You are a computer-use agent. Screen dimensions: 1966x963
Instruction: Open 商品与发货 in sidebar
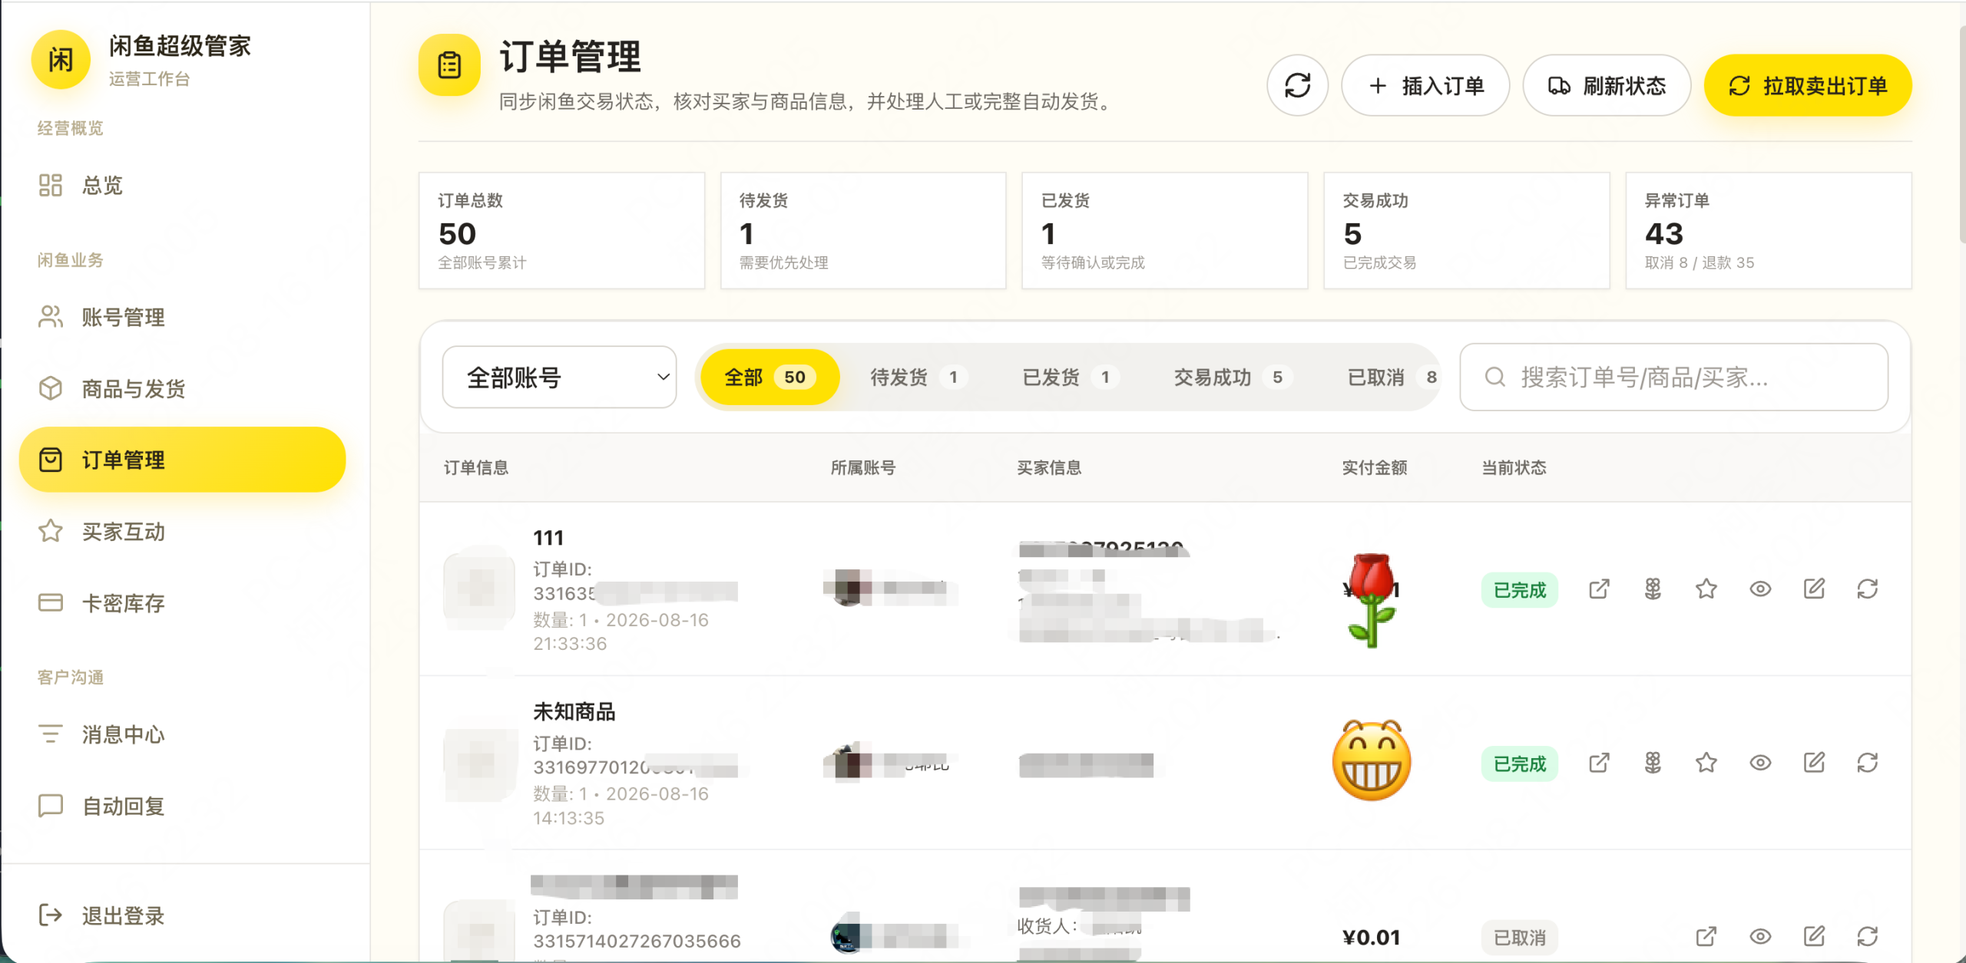tap(182, 388)
